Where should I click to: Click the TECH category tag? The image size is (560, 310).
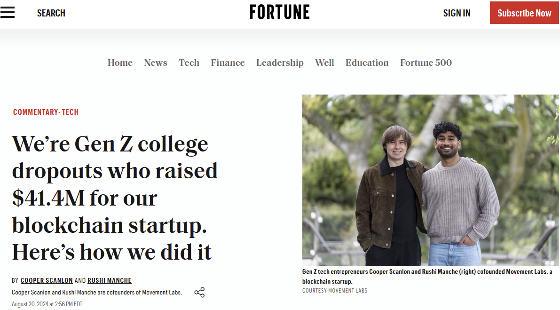click(x=70, y=112)
